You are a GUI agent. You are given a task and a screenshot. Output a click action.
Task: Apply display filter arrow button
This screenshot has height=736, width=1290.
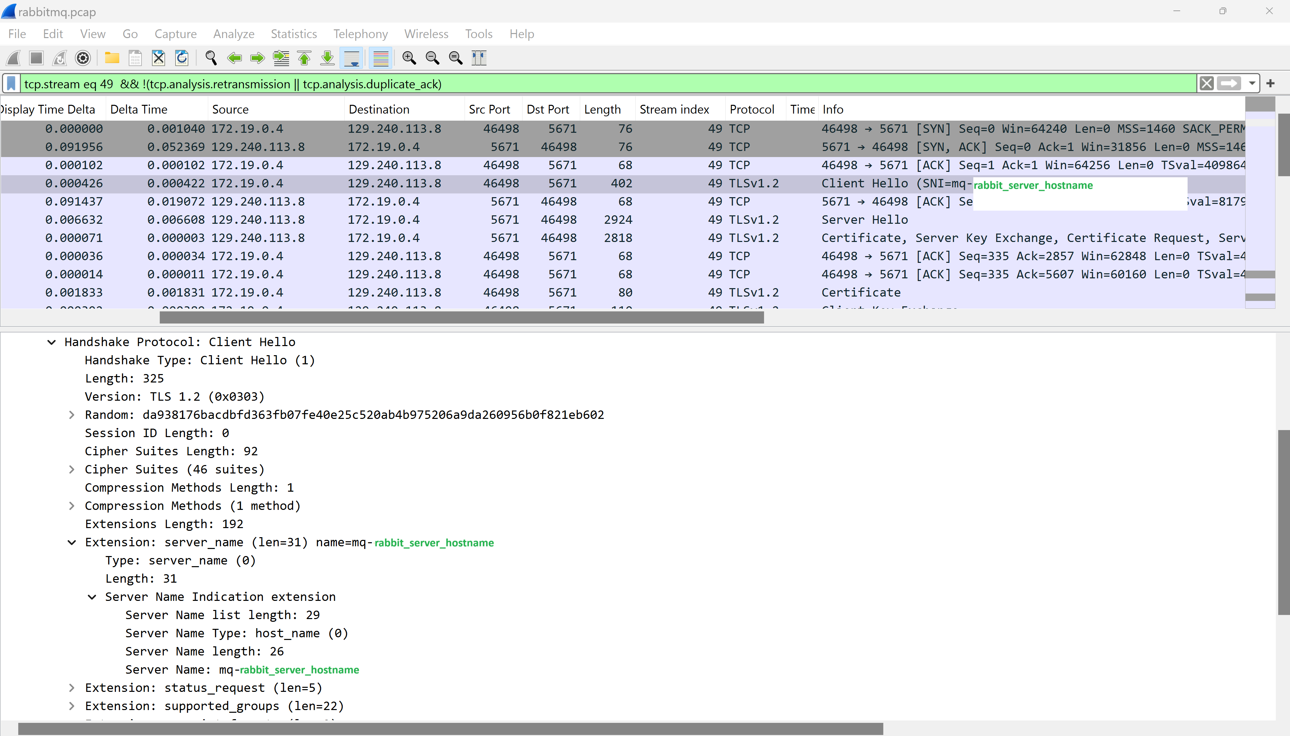(1228, 84)
